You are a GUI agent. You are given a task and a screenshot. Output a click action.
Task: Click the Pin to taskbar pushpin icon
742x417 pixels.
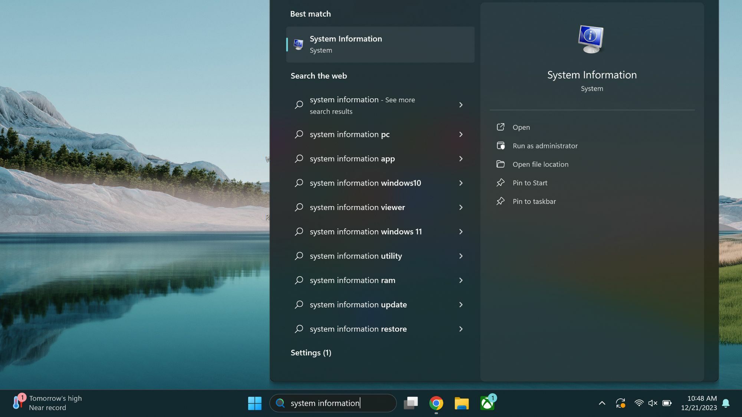tap(500, 201)
